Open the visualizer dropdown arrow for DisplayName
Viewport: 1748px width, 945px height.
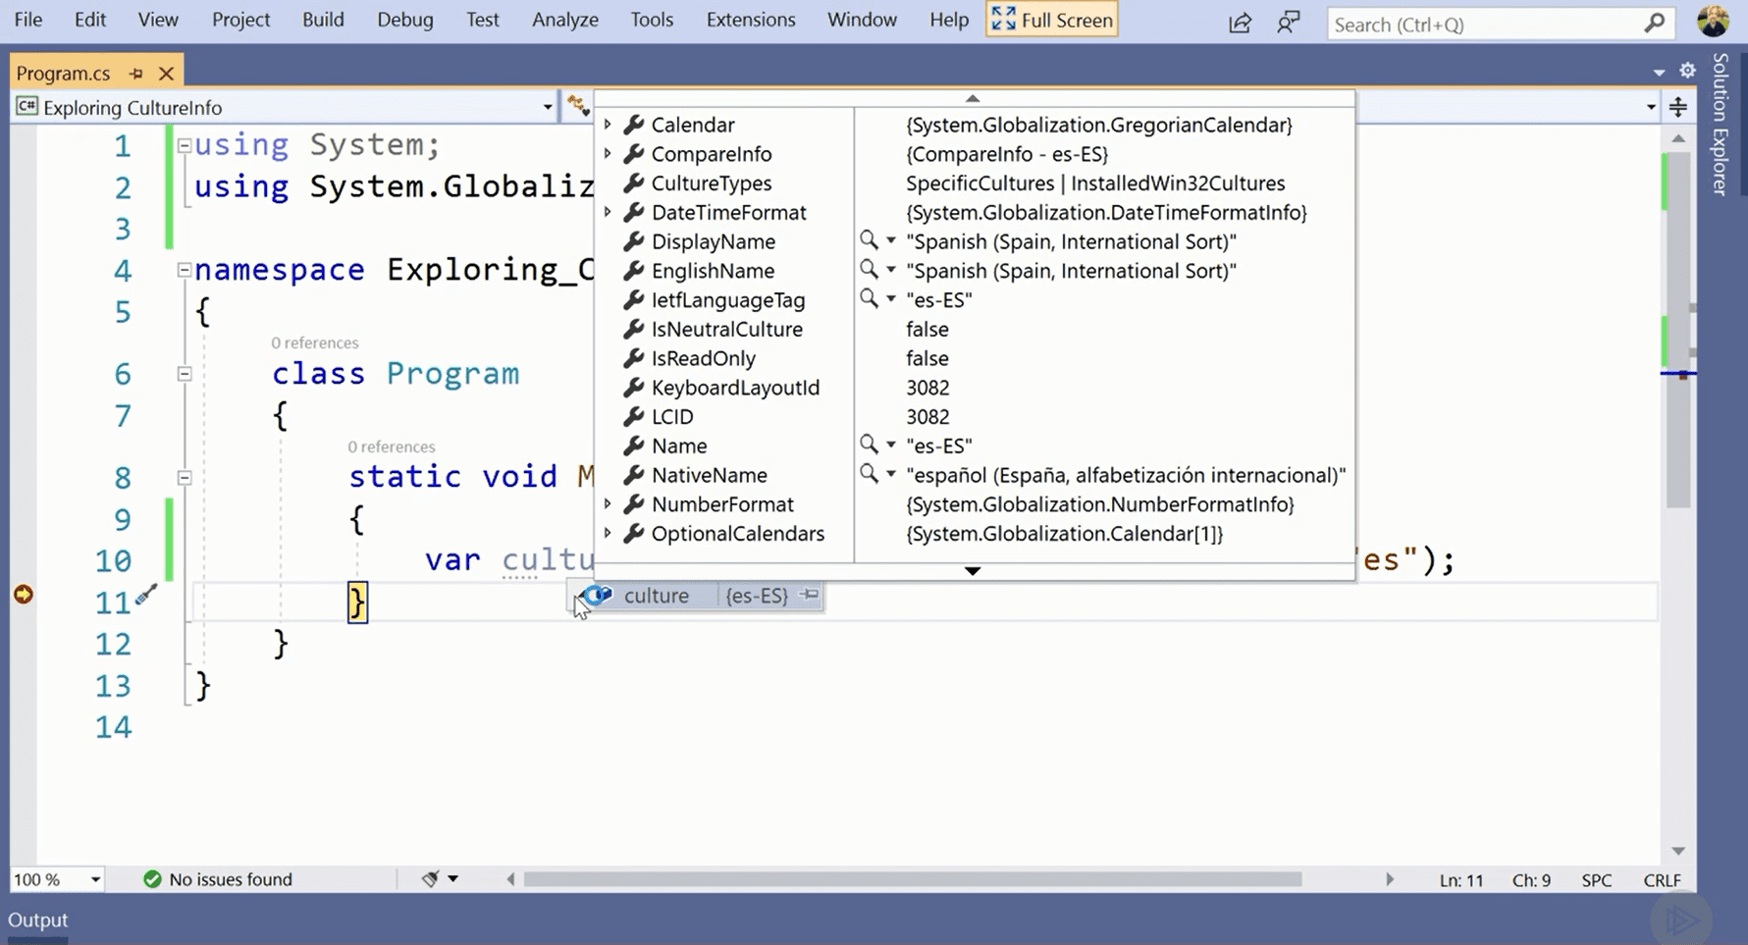click(x=891, y=240)
